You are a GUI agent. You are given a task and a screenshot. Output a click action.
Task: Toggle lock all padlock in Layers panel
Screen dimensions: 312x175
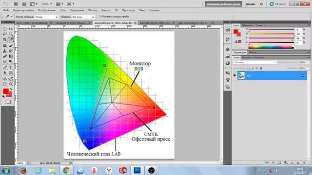point(261,68)
